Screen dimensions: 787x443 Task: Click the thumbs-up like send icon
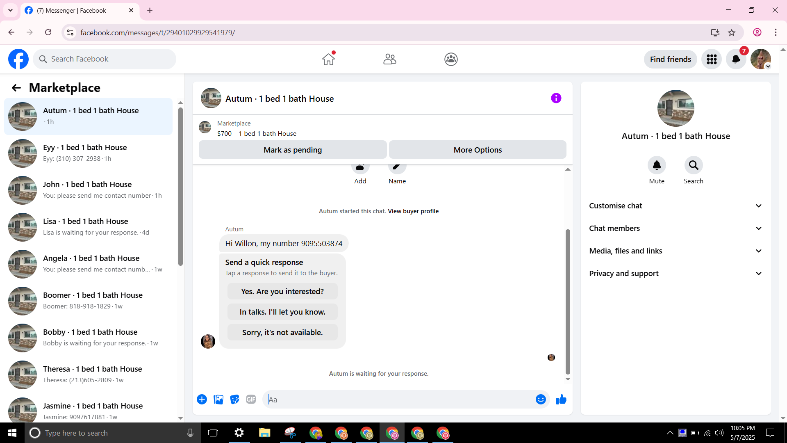click(x=561, y=400)
